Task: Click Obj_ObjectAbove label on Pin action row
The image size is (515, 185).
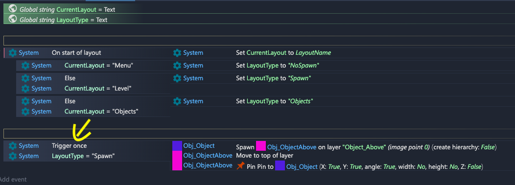Action: click(208, 165)
